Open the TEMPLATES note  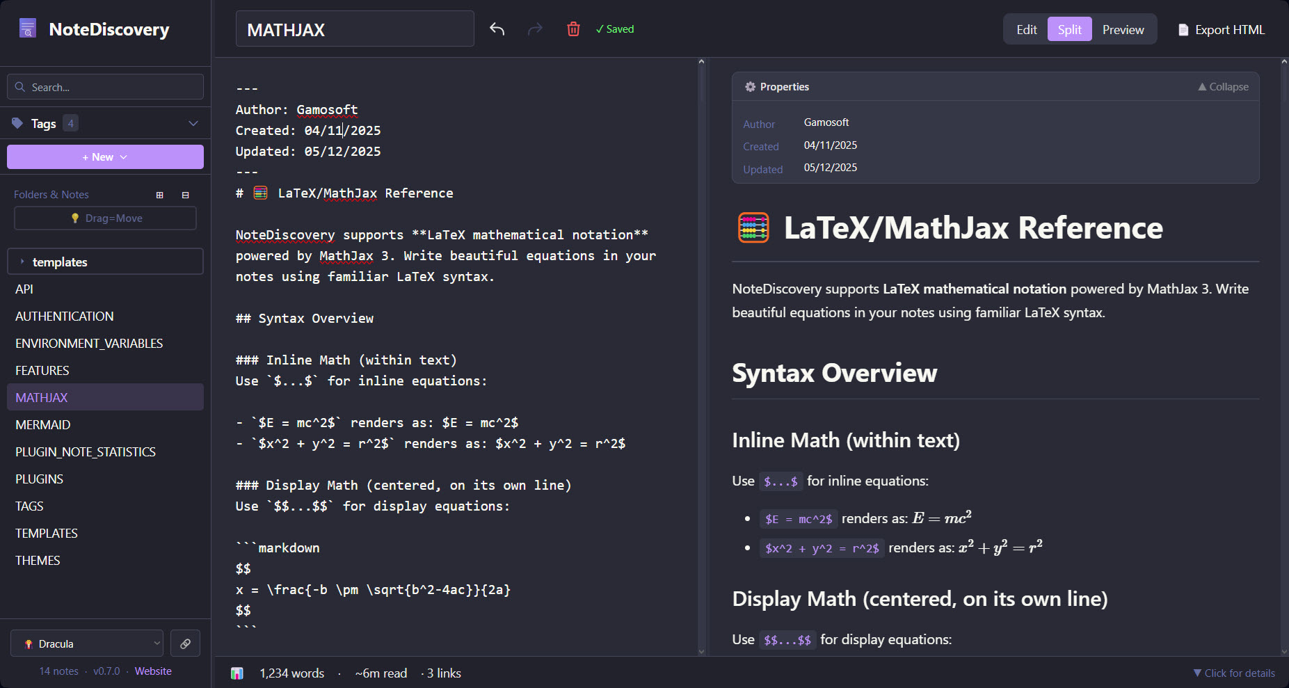pos(105,533)
